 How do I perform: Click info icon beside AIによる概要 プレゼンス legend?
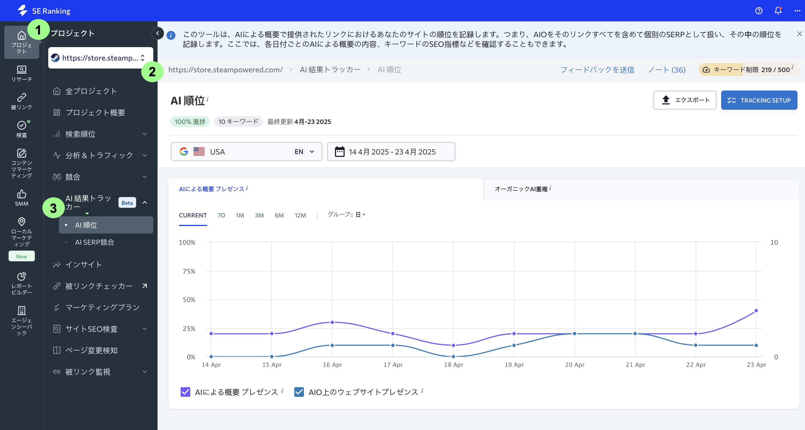click(x=282, y=391)
